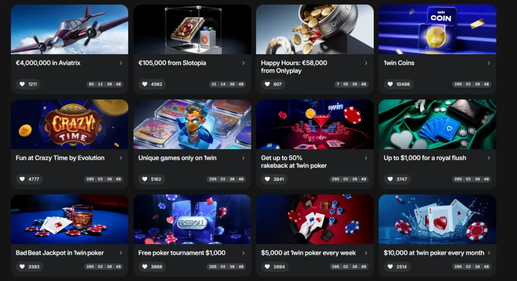
Task: Click the Aviatrix airplane banner image
Action: click(x=70, y=29)
